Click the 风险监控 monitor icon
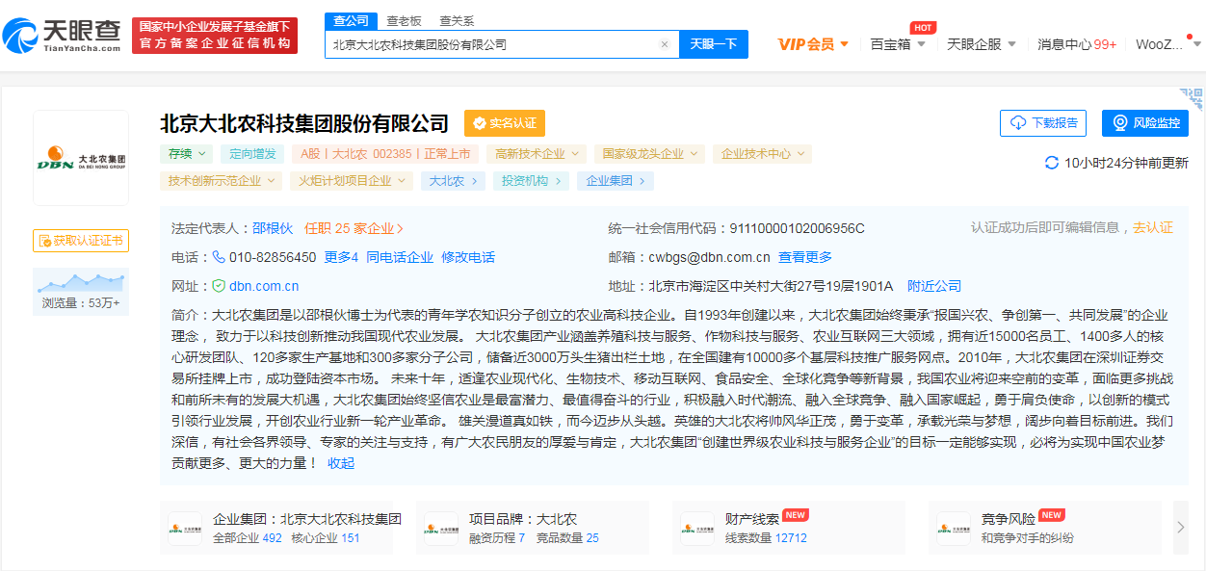The image size is (1206, 571). coord(1120,123)
